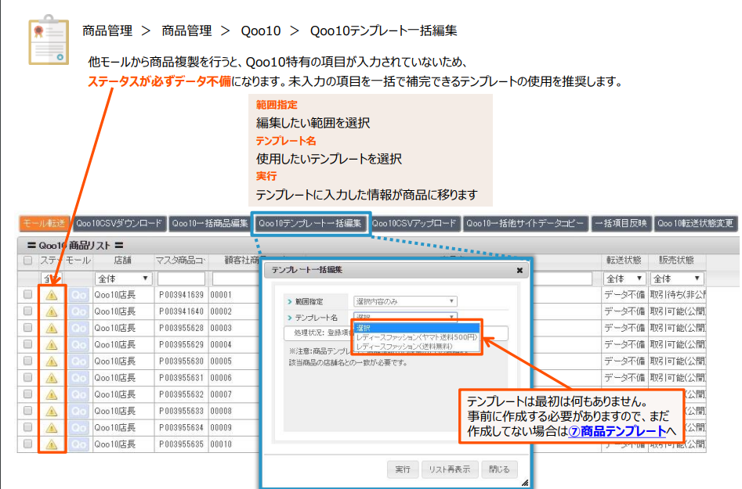Focus the マスタ商品コード filter input
Viewport: 742px width, 489px height.
click(181, 279)
